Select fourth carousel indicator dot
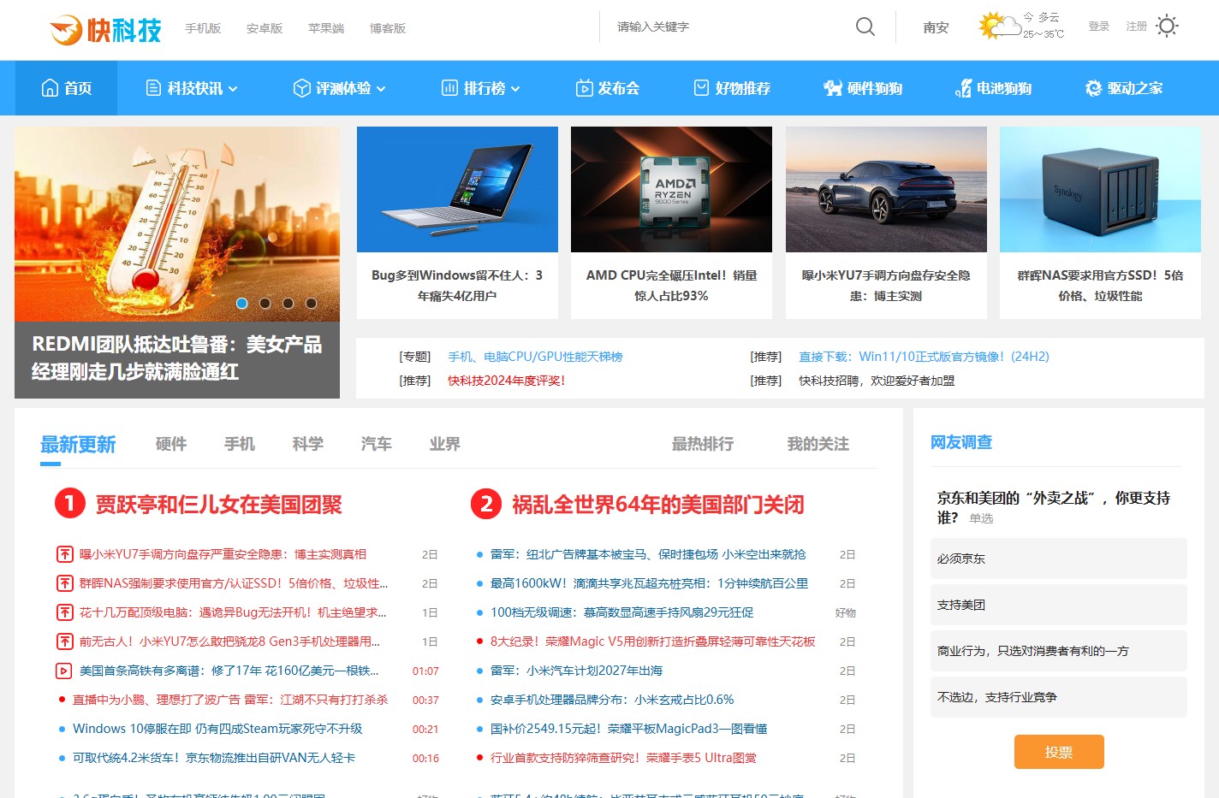Screen dimensions: 1219x798 pyautogui.click(x=312, y=303)
